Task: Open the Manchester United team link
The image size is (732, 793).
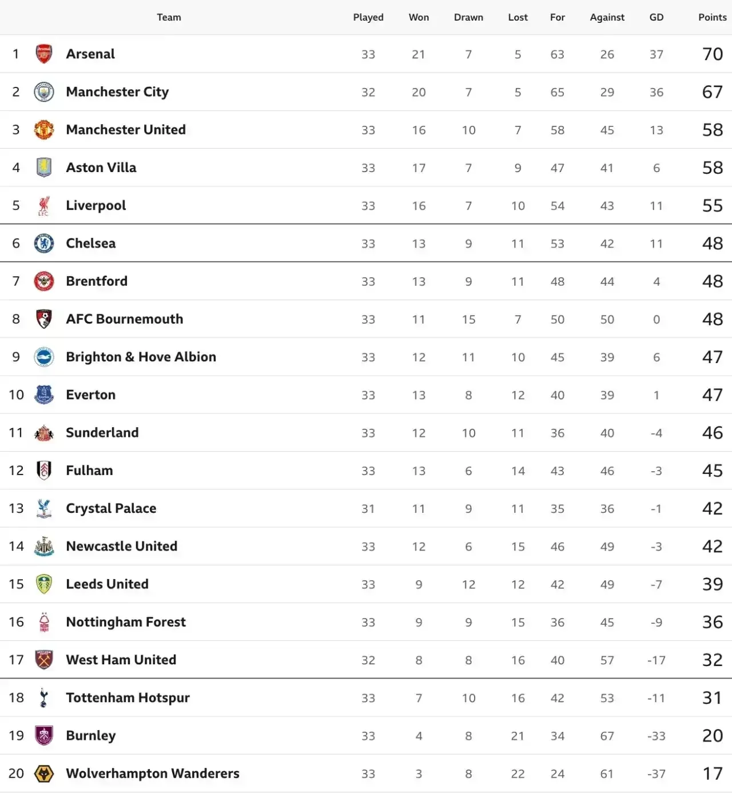Action: [126, 130]
